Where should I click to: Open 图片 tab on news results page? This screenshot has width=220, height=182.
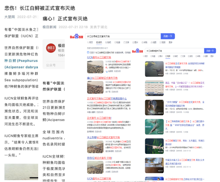[x=135, y=42]
